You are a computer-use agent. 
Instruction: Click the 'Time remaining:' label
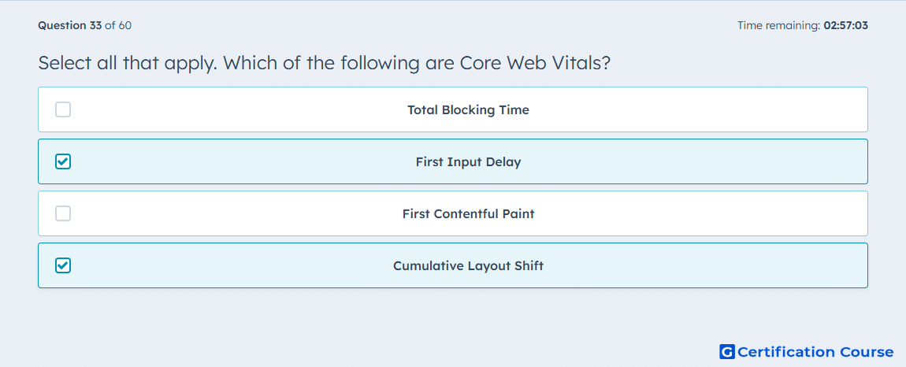click(779, 25)
